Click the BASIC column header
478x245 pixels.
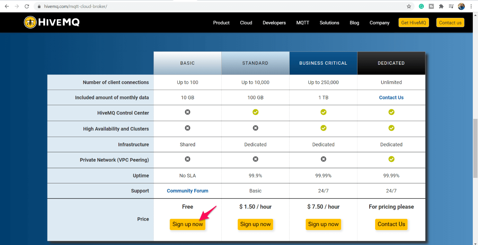(187, 63)
